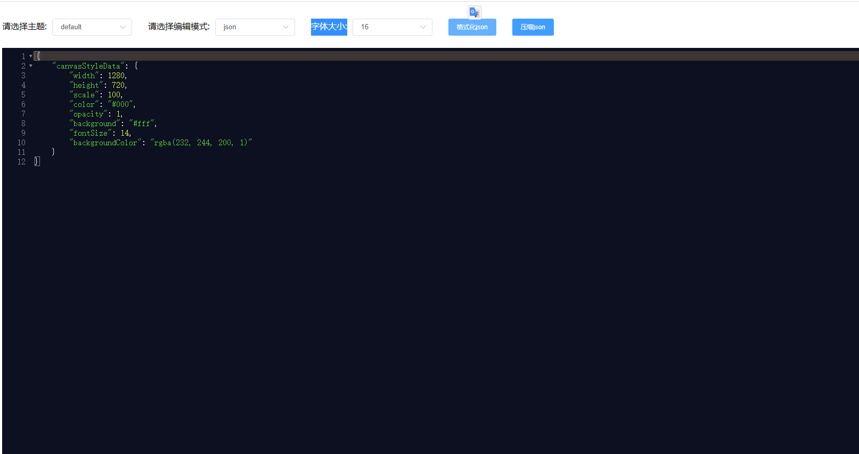The width and height of the screenshot is (859, 454).
Task: Collapse the fold arrow on line 1
Action: [x=31, y=56]
